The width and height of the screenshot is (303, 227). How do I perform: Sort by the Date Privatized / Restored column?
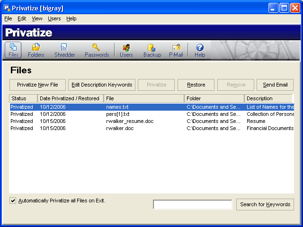click(x=70, y=98)
